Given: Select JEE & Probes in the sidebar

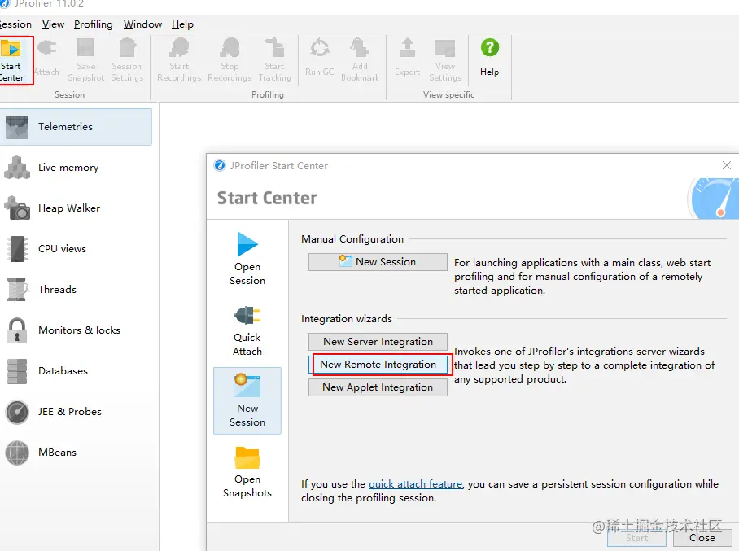Looking at the screenshot, I should point(76,412).
